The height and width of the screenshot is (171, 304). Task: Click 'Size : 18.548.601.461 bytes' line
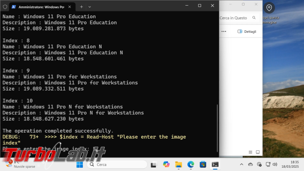pyautogui.click(x=43, y=59)
